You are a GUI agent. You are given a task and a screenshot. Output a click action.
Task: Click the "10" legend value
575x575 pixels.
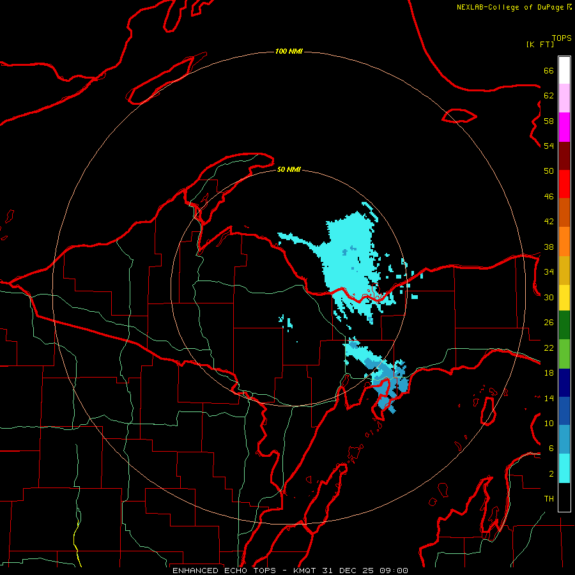[x=549, y=423]
